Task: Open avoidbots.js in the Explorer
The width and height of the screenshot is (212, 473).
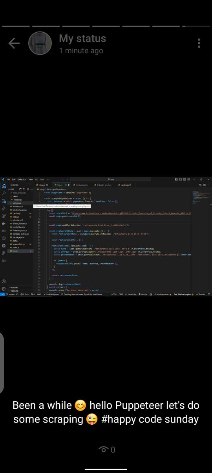Action: point(18,207)
